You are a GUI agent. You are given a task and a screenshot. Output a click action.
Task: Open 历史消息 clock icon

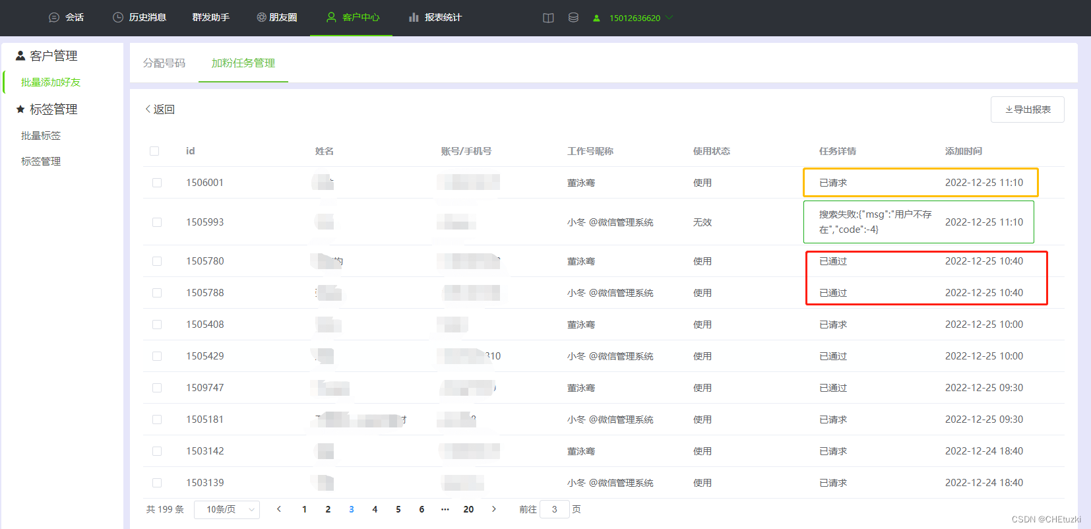pyautogui.click(x=118, y=18)
